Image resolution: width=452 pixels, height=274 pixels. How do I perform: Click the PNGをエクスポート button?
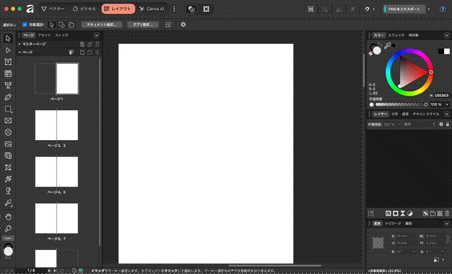pyautogui.click(x=404, y=9)
